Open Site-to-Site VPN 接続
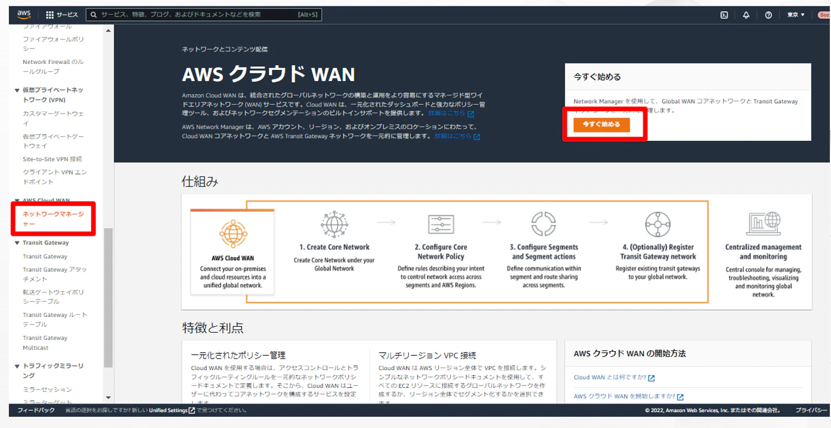 52,159
